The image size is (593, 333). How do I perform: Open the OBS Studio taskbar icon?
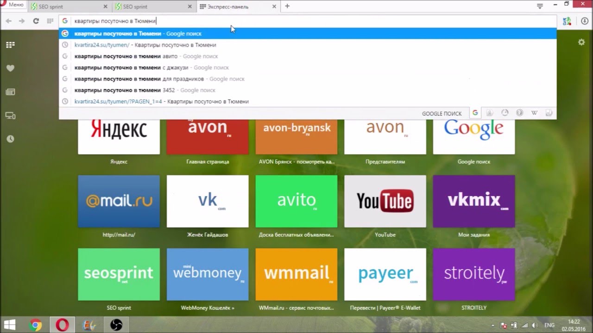[x=116, y=325]
